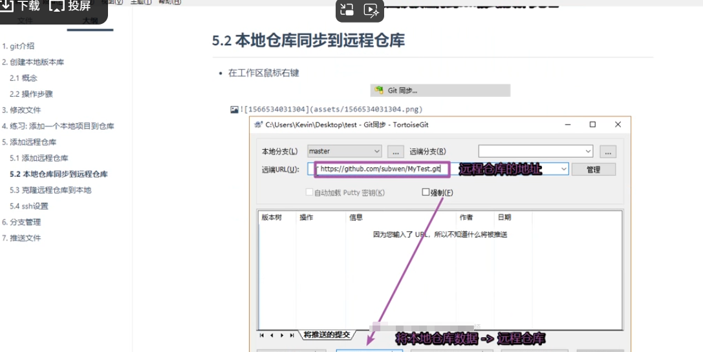Go to outline item 2. 创建本地版本库
The width and height of the screenshot is (703, 352).
(x=33, y=62)
